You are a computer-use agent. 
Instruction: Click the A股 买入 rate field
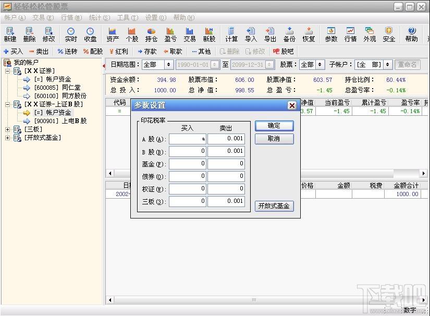pos(188,139)
